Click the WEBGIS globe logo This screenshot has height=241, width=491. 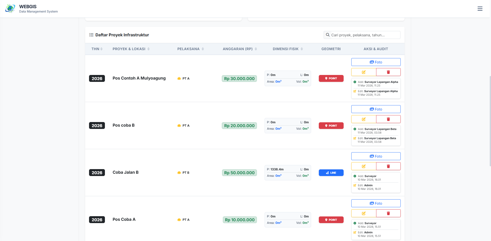tap(10, 9)
